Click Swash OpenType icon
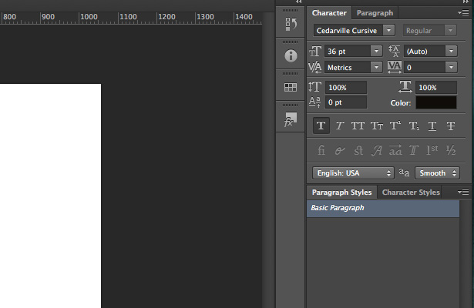 377,150
